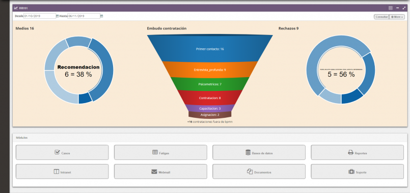Click the printer icon on Reportes
The image size is (410, 193).
tap(350, 152)
